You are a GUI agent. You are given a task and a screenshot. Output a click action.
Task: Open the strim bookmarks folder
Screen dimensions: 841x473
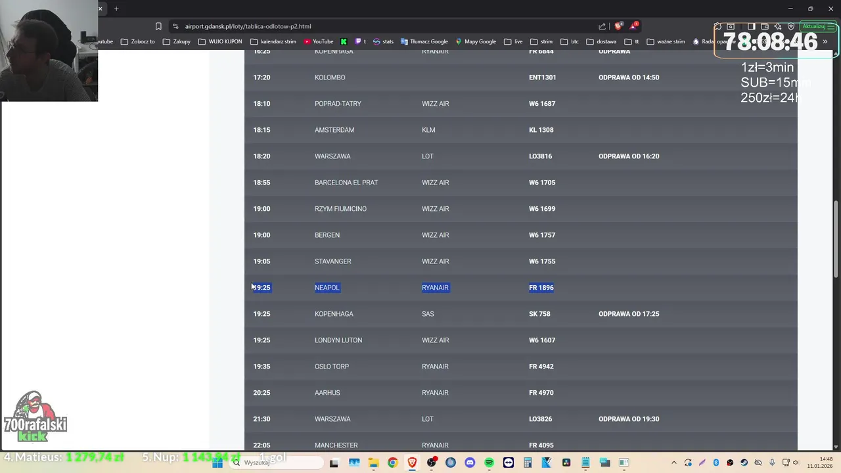tap(541, 41)
